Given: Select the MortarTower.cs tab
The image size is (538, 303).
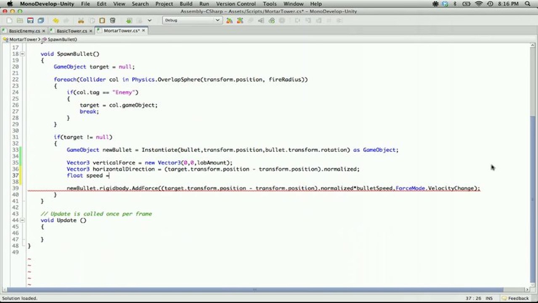Looking at the screenshot, I should (x=121, y=31).
